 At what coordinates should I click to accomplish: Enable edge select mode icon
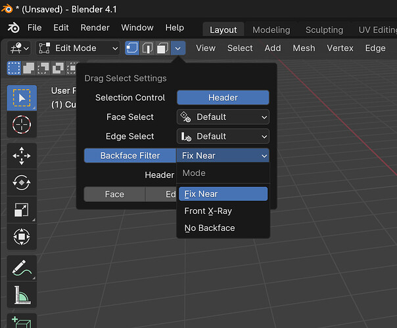[147, 48]
